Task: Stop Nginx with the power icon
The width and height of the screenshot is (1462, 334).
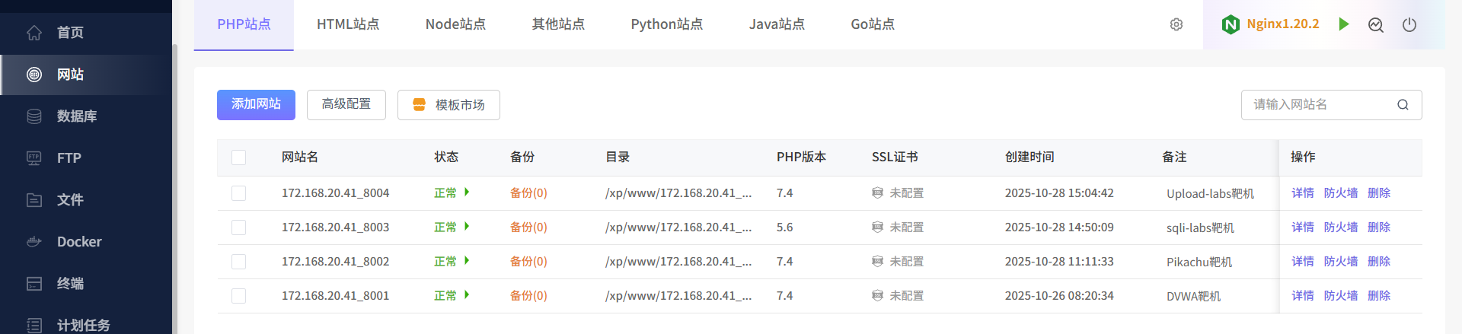Action: tap(1409, 24)
